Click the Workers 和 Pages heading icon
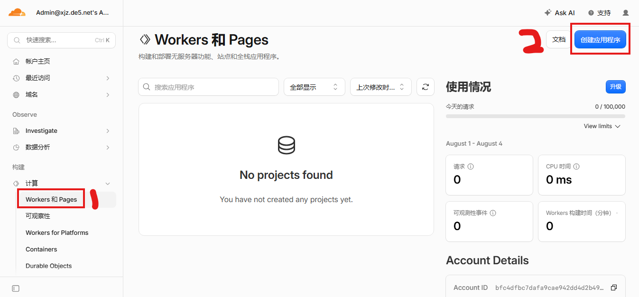Screen dimensions: 639x297 point(145,39)
